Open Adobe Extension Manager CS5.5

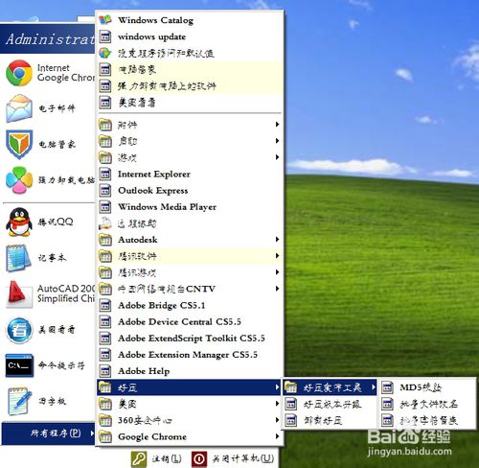[191, 355]
